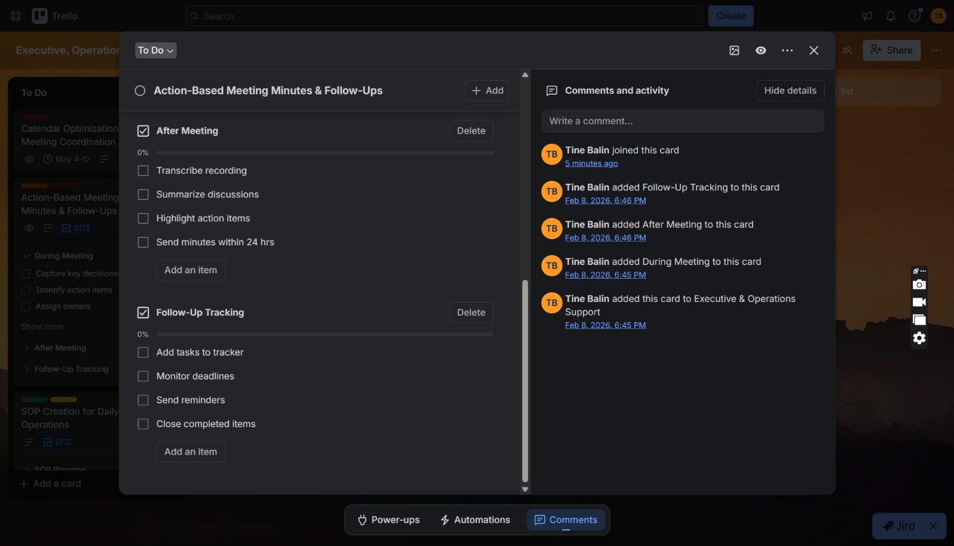Viewport: 954px width, 546px height.
Task: Toggle the watch eye icon on card
Action: [761, 51]
